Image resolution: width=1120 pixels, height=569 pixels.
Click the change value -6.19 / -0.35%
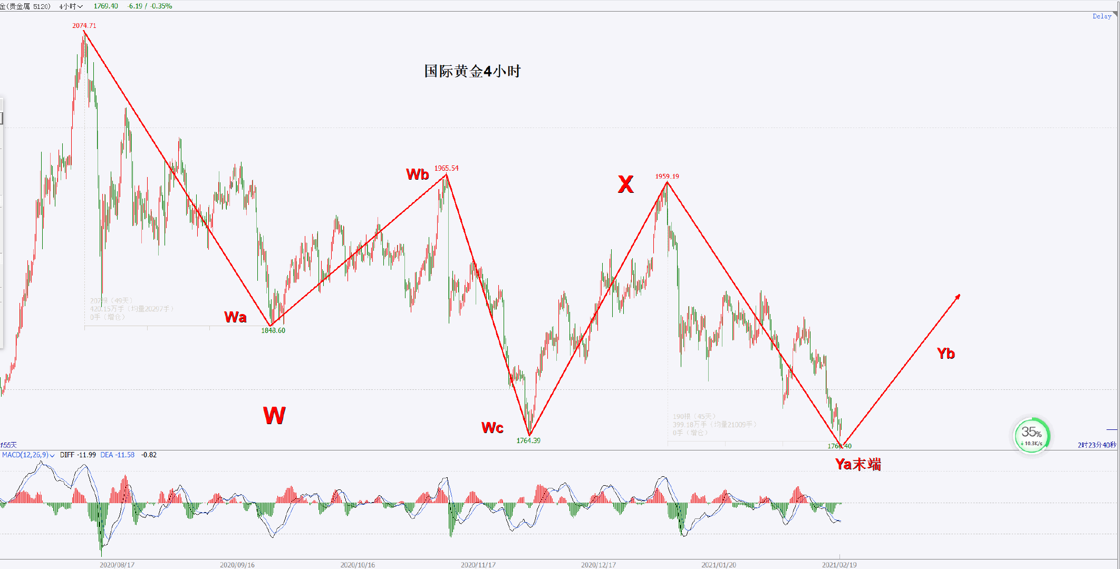coord(150,6)
